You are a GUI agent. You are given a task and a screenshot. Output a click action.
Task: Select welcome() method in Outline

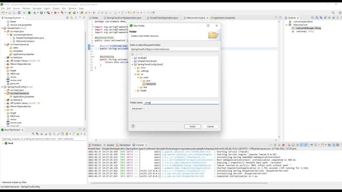tap(303, 31)
